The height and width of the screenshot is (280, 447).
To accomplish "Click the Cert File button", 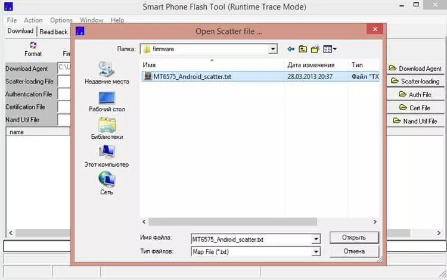I will click(x=415, y=108).
